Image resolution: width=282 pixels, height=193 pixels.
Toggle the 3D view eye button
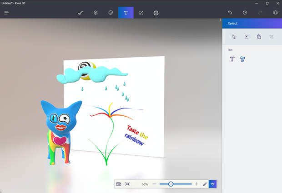point(212,184)
